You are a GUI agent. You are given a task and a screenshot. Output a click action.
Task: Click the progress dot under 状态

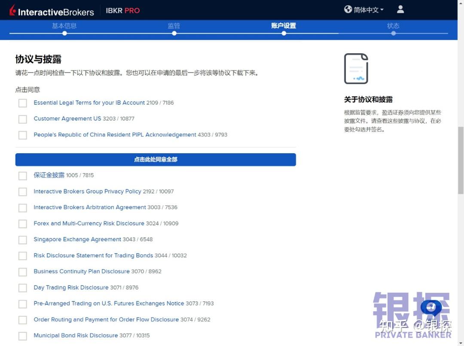394,33
